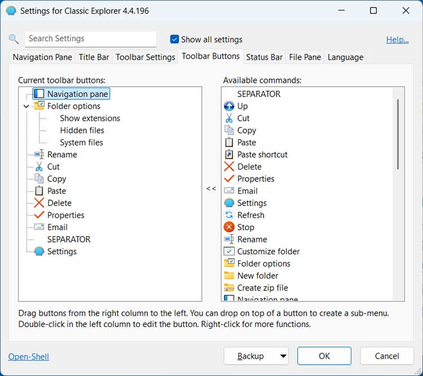The width and height of the screenshot is (423, 376).
Task: Select System files under Folder options
Action: (81, 143)
